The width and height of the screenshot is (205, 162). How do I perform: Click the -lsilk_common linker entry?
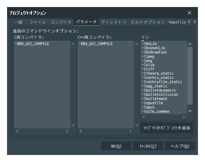[156, 112]
